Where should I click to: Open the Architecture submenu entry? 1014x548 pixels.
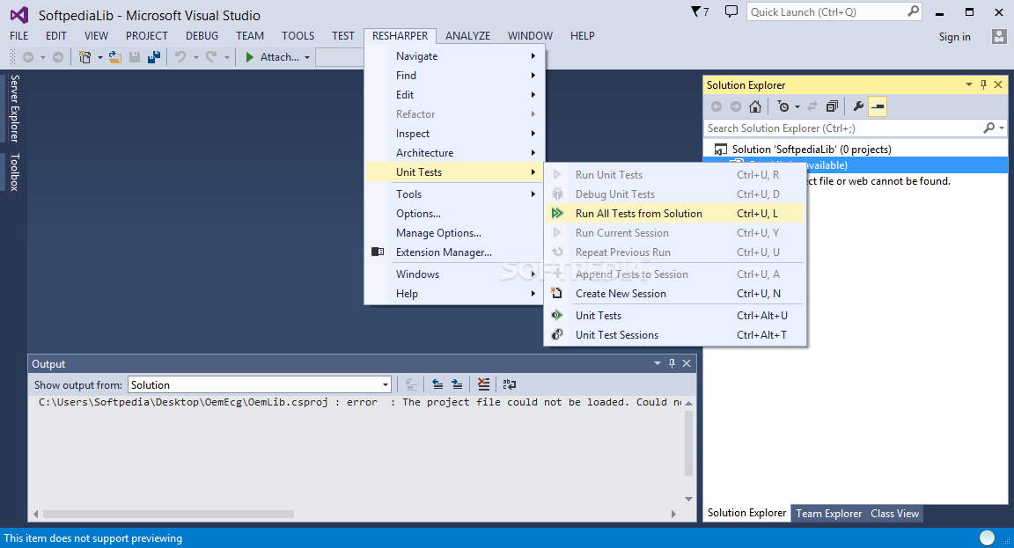[454, 153]
